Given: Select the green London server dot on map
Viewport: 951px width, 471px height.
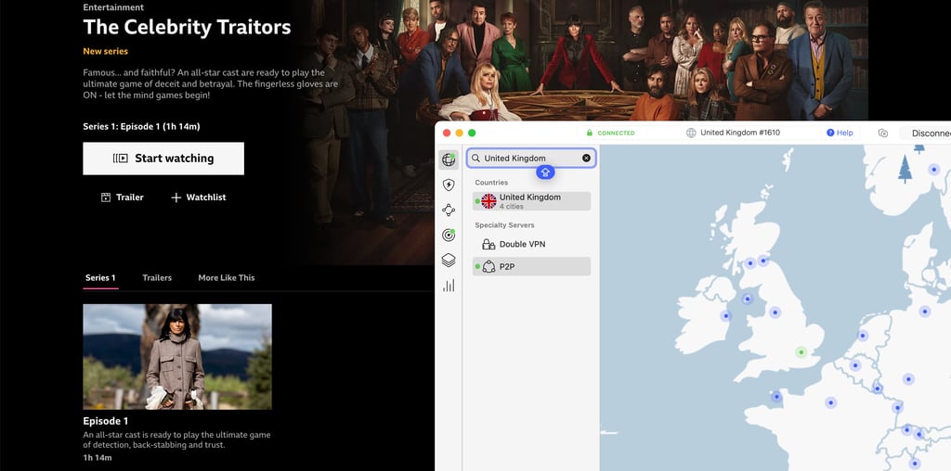Looking at the screenshot, I should point(801,351).
